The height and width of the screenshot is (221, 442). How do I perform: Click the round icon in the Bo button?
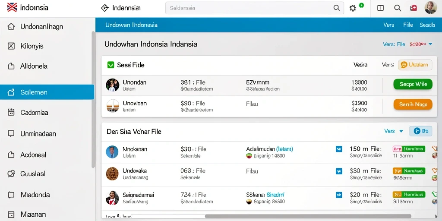point(417,131)
